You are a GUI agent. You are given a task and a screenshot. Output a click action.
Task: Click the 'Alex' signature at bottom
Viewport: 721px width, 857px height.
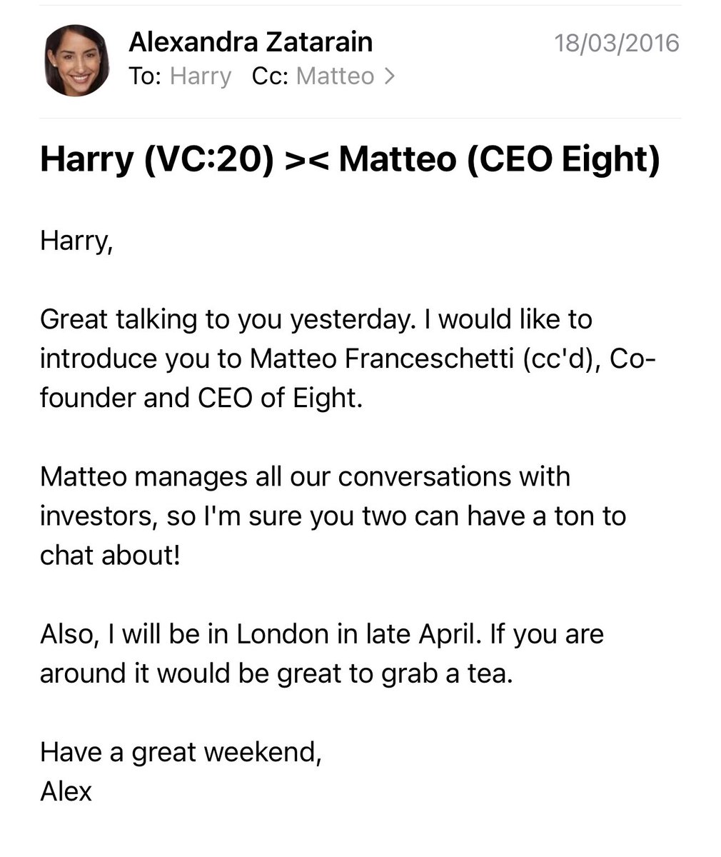(x=66, y=791)
